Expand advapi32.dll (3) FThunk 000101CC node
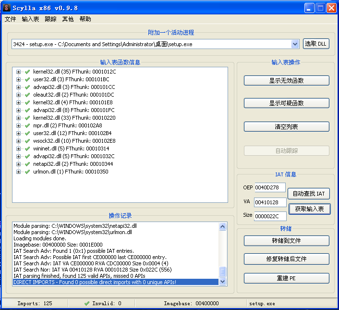Viewport: 339px width, 310px height. coord(18,87)
